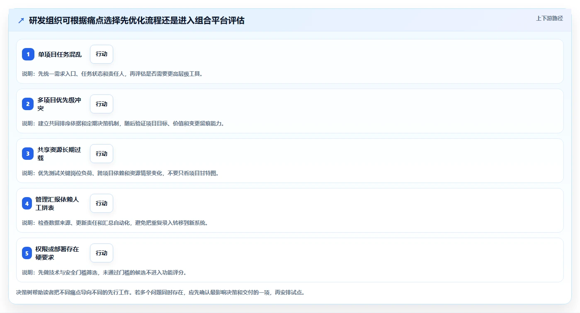Click the description starting 优先测试关键岗位负荷

(121, 173)
